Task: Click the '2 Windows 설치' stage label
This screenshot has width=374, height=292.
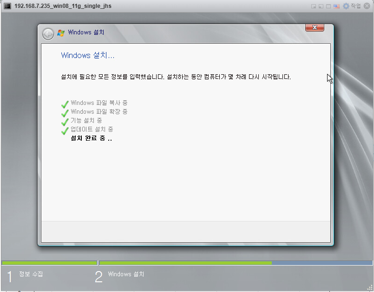Action: tap(119, 277)
